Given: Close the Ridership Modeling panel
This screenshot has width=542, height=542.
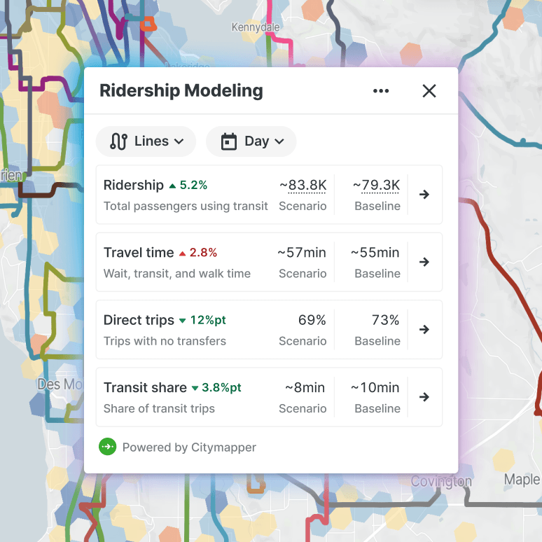Looking at the screenshot, I should [429, 91].
